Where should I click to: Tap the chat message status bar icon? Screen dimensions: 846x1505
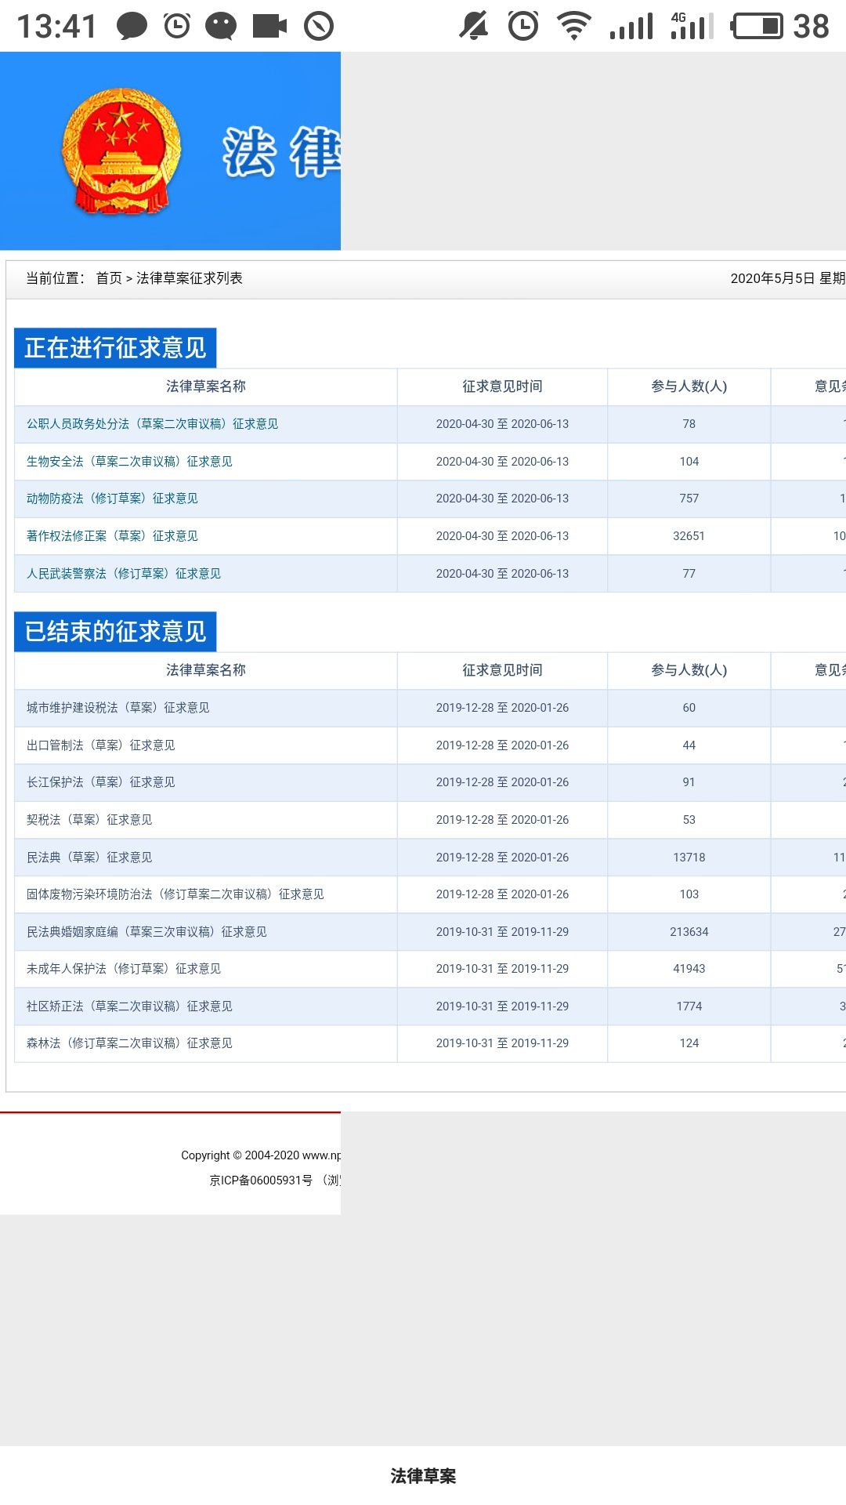[132, 26]
